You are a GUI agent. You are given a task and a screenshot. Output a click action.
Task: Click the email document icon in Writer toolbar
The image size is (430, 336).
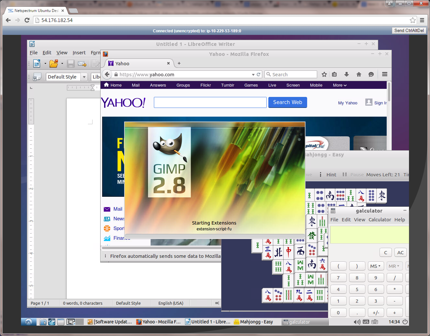point(82,64)
